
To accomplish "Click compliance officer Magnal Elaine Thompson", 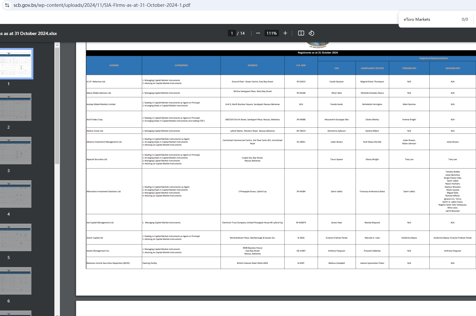I will pos(372,82).
